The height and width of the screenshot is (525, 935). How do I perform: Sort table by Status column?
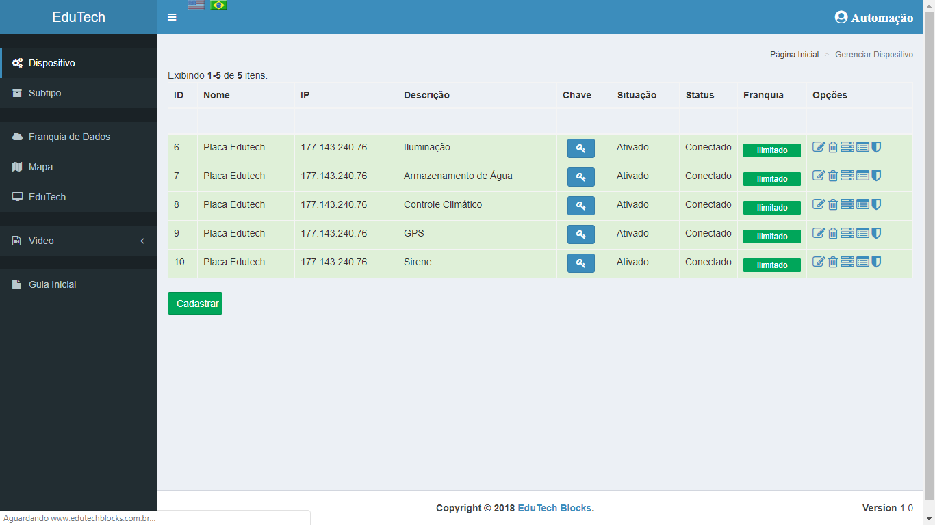pos(700,95)
